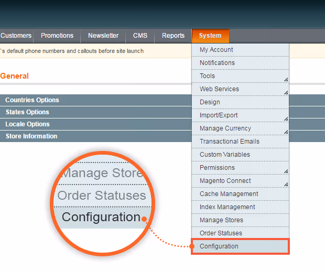Open Index Management
This screenshot has height=271, width=325.
click(x=240, y=207)
